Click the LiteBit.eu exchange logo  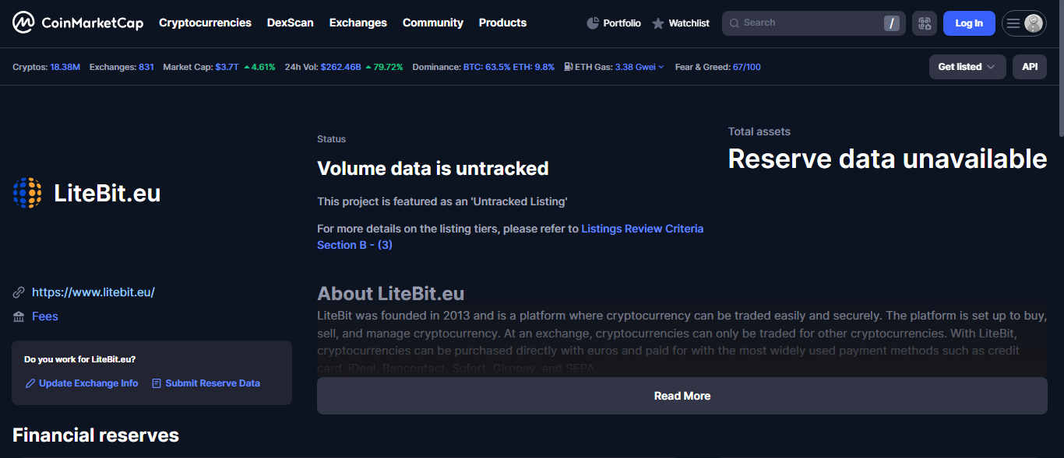click(27, 193)
